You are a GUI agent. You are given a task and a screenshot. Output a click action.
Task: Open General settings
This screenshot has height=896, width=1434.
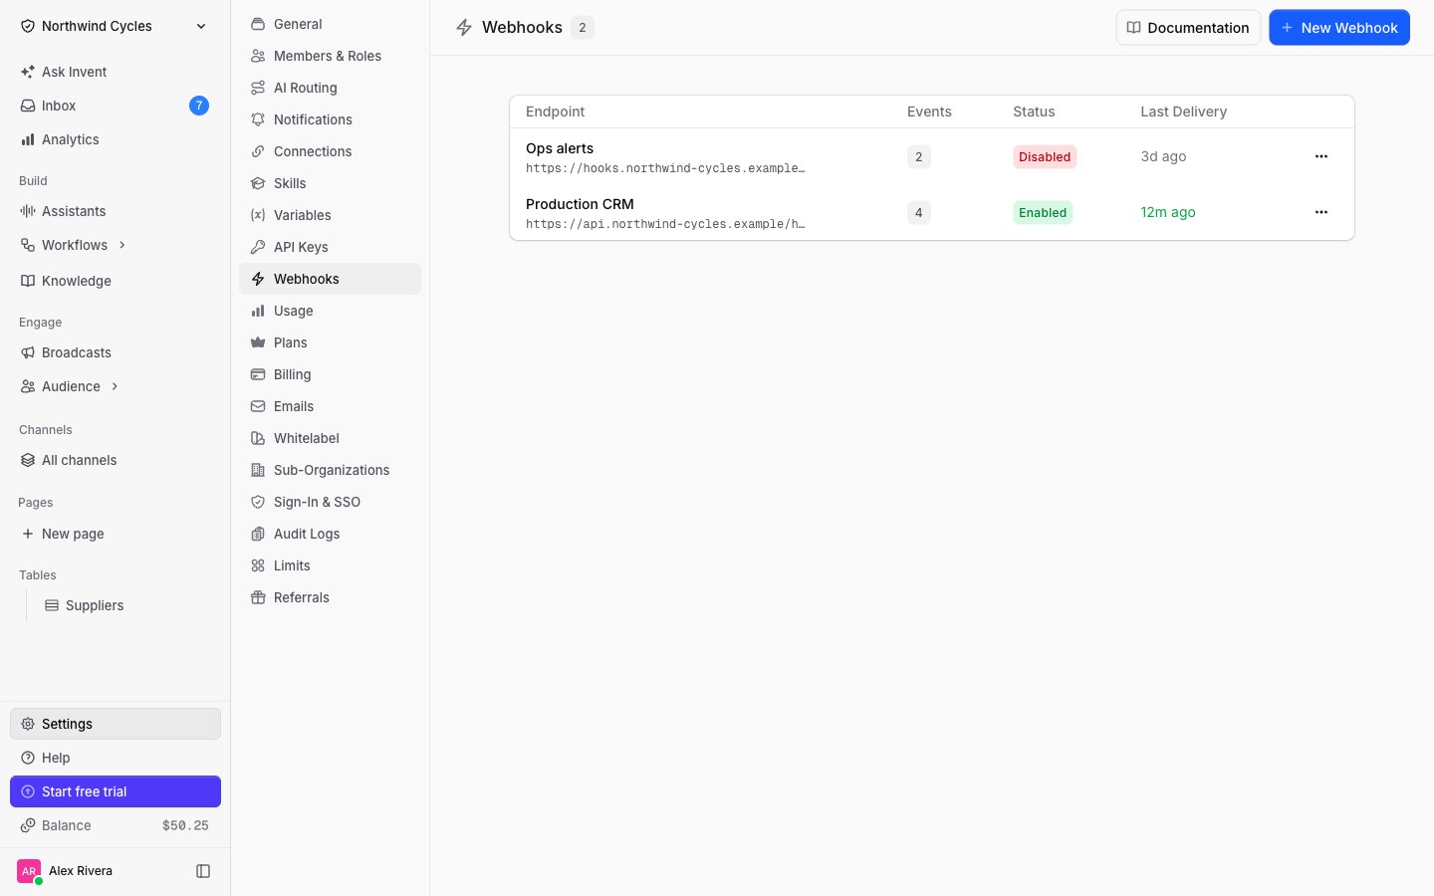tap(330, 24)
